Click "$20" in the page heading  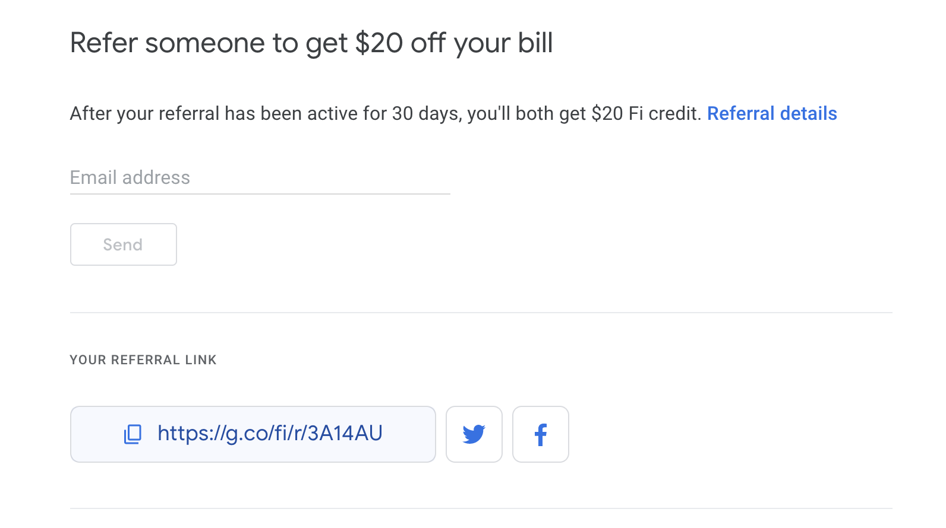click(379, 43)
